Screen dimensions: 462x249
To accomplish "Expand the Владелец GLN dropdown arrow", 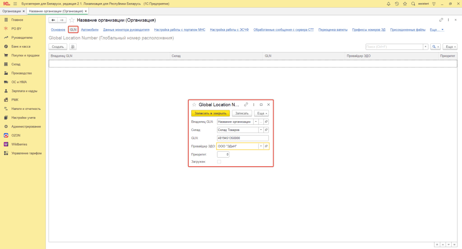I will (256, 122).
